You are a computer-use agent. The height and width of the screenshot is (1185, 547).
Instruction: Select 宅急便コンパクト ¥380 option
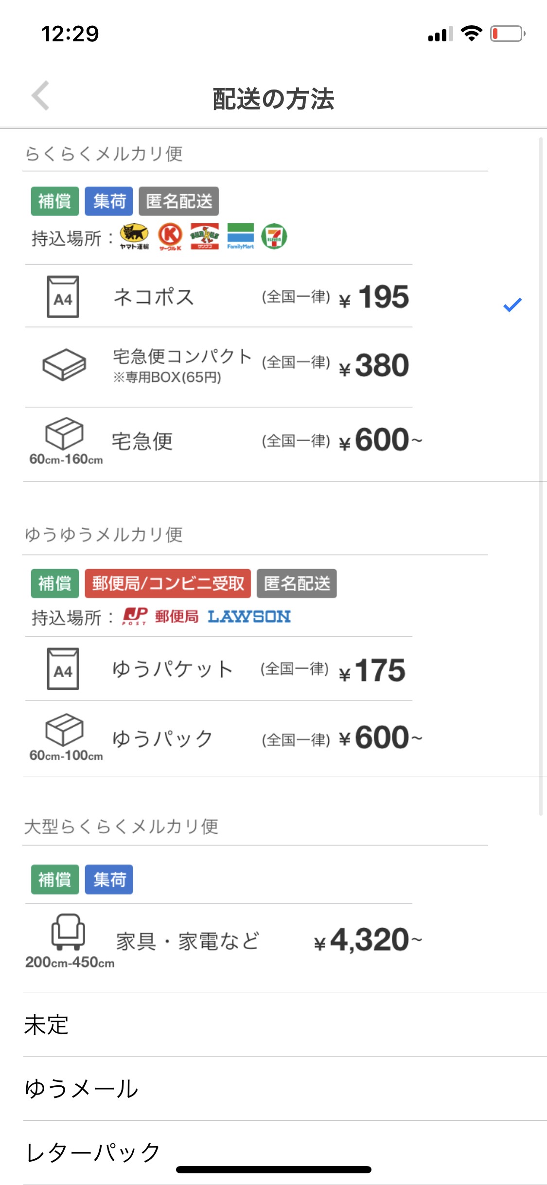pyautogui.click(x=219, y=366)
